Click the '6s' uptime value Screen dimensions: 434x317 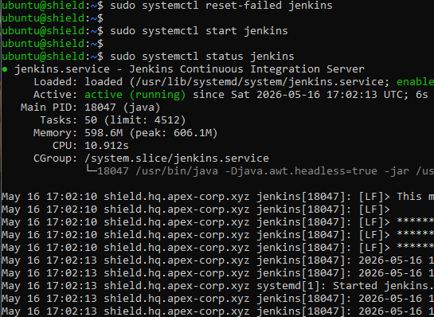pyautogui.click(x=421, y=95)
